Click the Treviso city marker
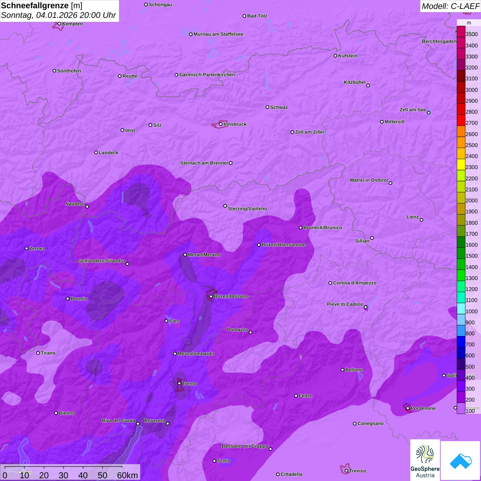This screenshot has width=481, height=481. (x=346, y=471)
